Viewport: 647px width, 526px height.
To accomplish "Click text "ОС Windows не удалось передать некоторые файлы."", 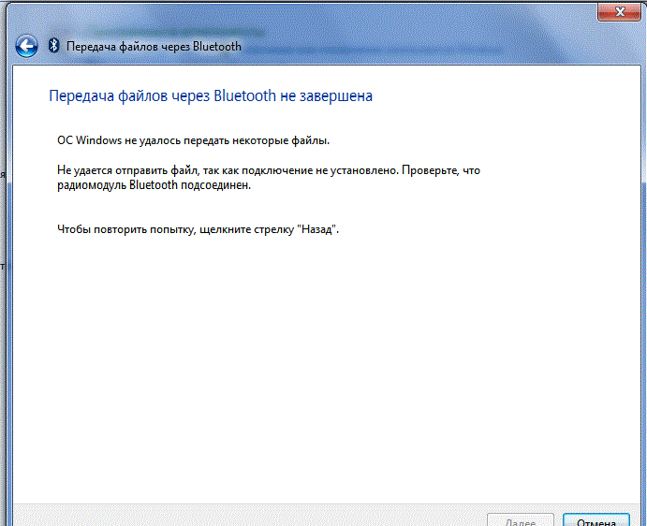I will click(193, 140).
